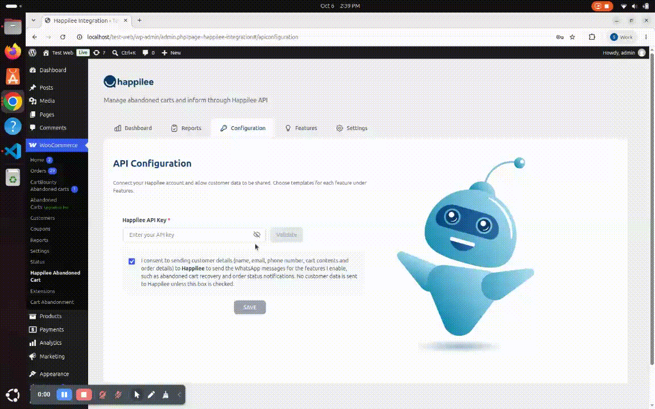Open the Howdy, admin account menu
Screen dimensions: 655x409
(x=624, y=53)
